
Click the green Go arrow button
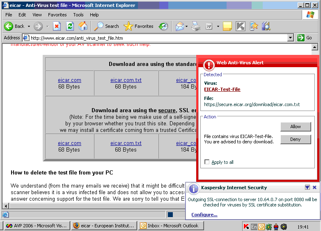(x=301, y=38)
